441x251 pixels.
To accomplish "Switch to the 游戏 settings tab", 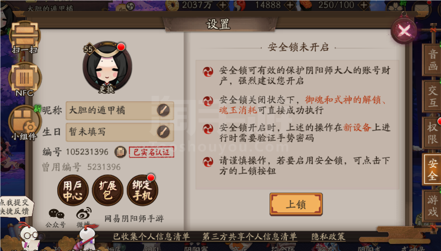I will click(432, 206).
